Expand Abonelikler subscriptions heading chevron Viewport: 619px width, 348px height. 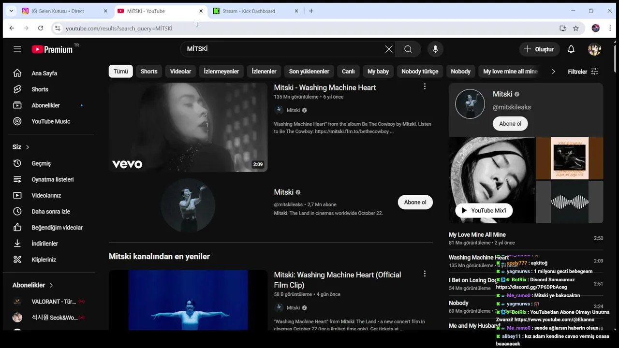(x=51, y=285)
